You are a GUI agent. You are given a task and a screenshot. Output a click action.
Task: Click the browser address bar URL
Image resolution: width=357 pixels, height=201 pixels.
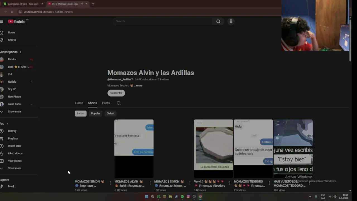click(48, 12)
